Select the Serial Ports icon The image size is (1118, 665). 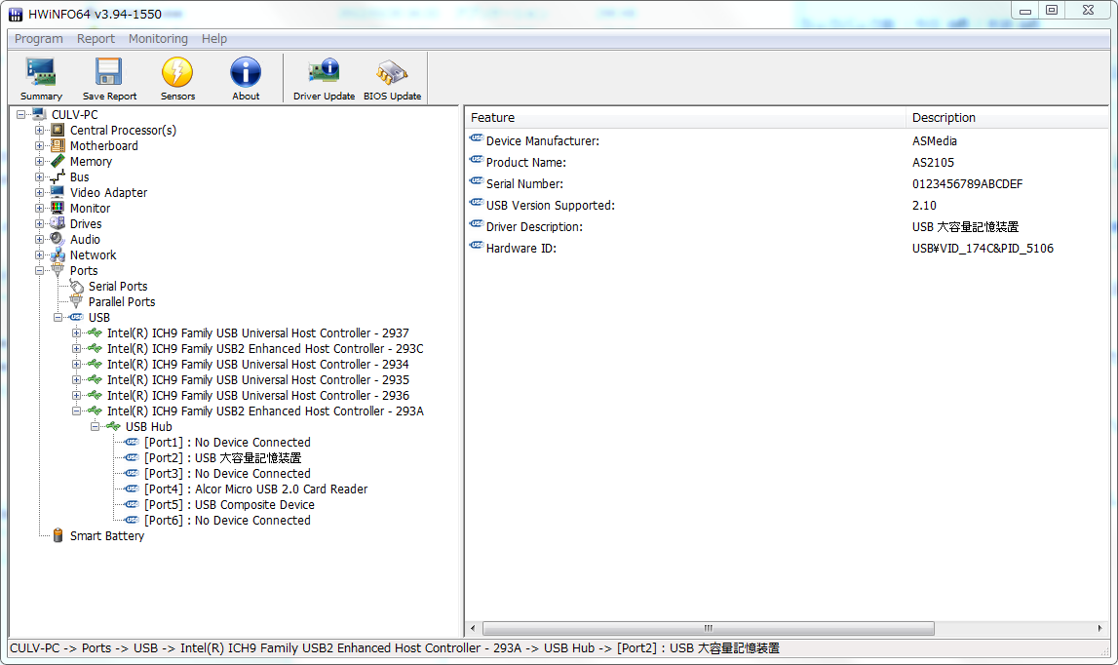(x=76, y=286)
